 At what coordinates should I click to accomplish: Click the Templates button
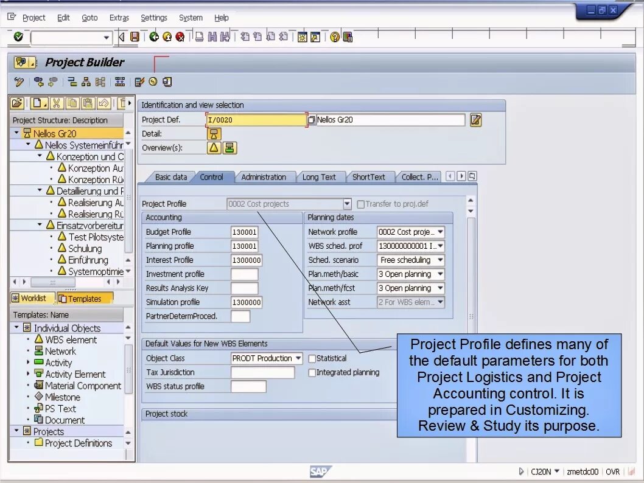click(85, 298)
